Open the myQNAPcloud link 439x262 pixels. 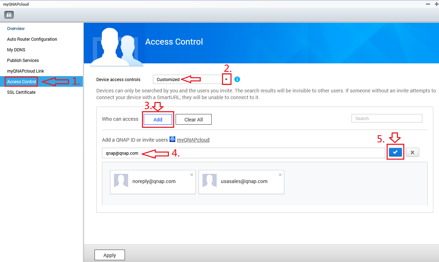pyautogui.click(x=193, y=140)
